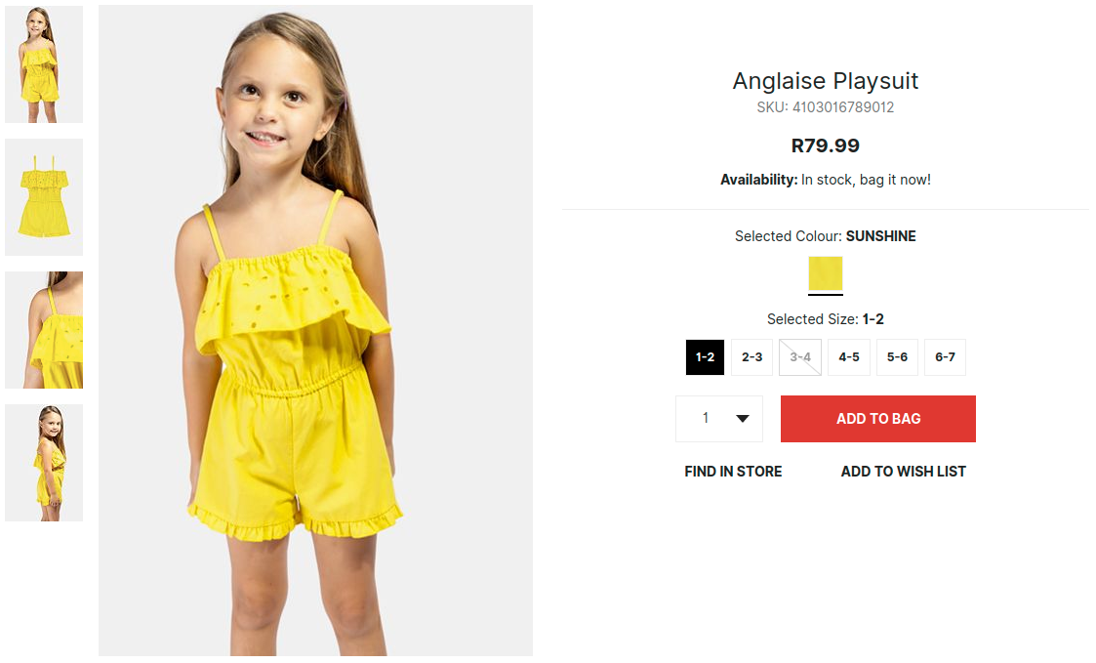Click the SKU number text
Screen dimensions: 1096x663
826,107
